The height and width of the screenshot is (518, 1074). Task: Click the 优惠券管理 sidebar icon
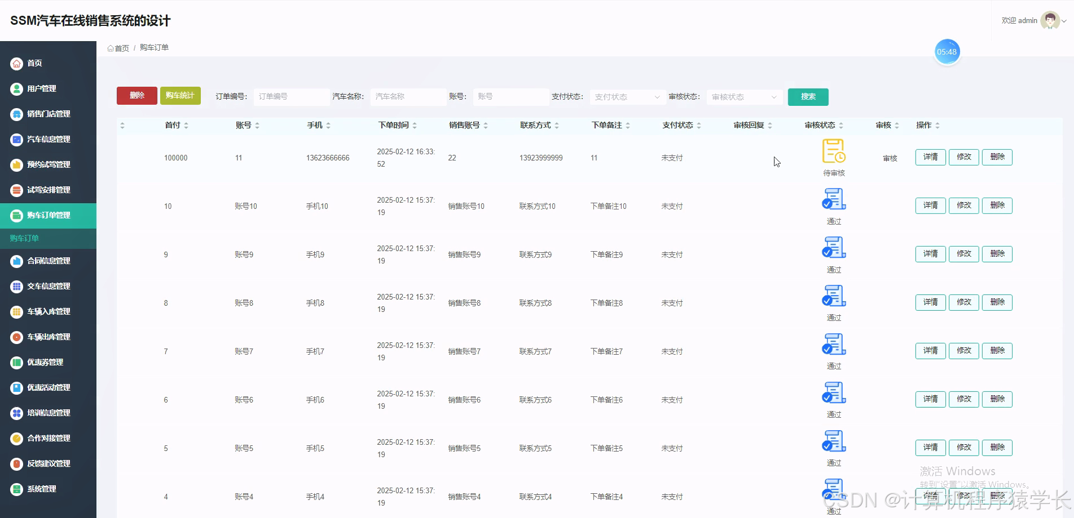[x=17, y=363]
